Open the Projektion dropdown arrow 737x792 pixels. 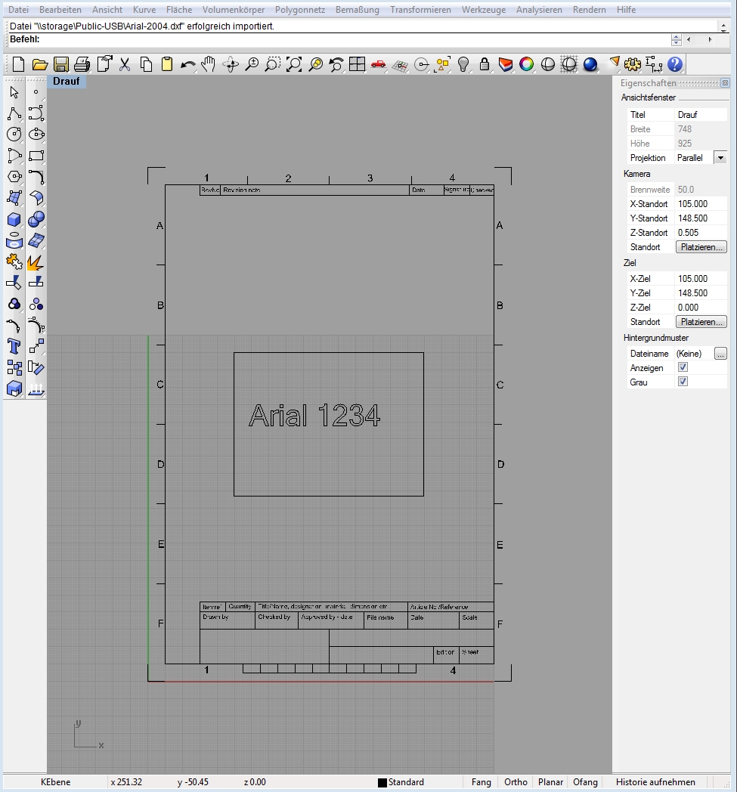[x=720, y=158]
